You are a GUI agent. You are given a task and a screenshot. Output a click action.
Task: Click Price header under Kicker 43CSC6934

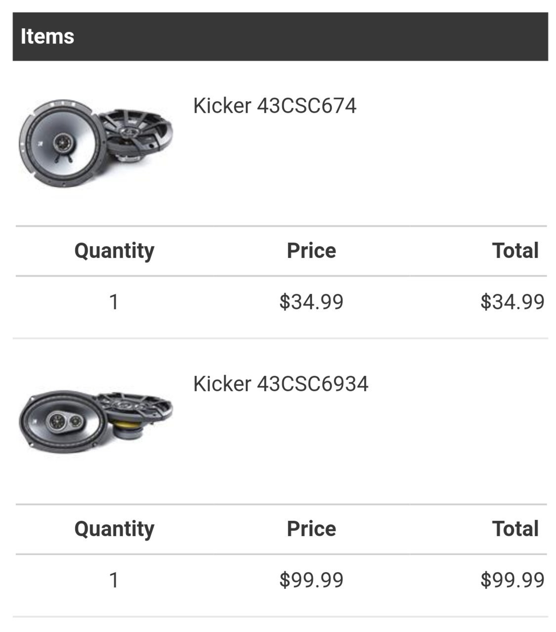[311, 529]
